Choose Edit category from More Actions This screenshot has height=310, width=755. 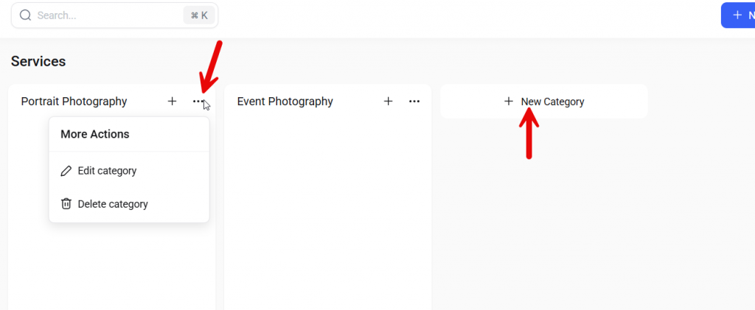coord(107,171)
